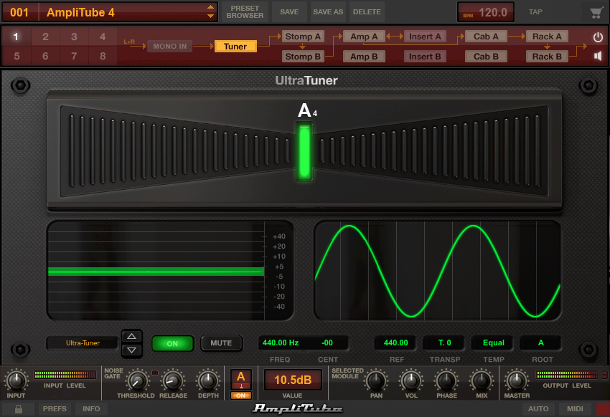Open the preset name dropdown arrow
610x417 pixels.
[x=212, y=11]
